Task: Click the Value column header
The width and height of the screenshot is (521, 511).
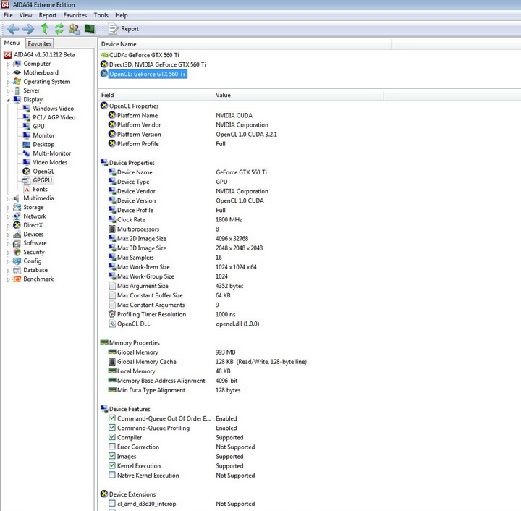Action: 298,95
